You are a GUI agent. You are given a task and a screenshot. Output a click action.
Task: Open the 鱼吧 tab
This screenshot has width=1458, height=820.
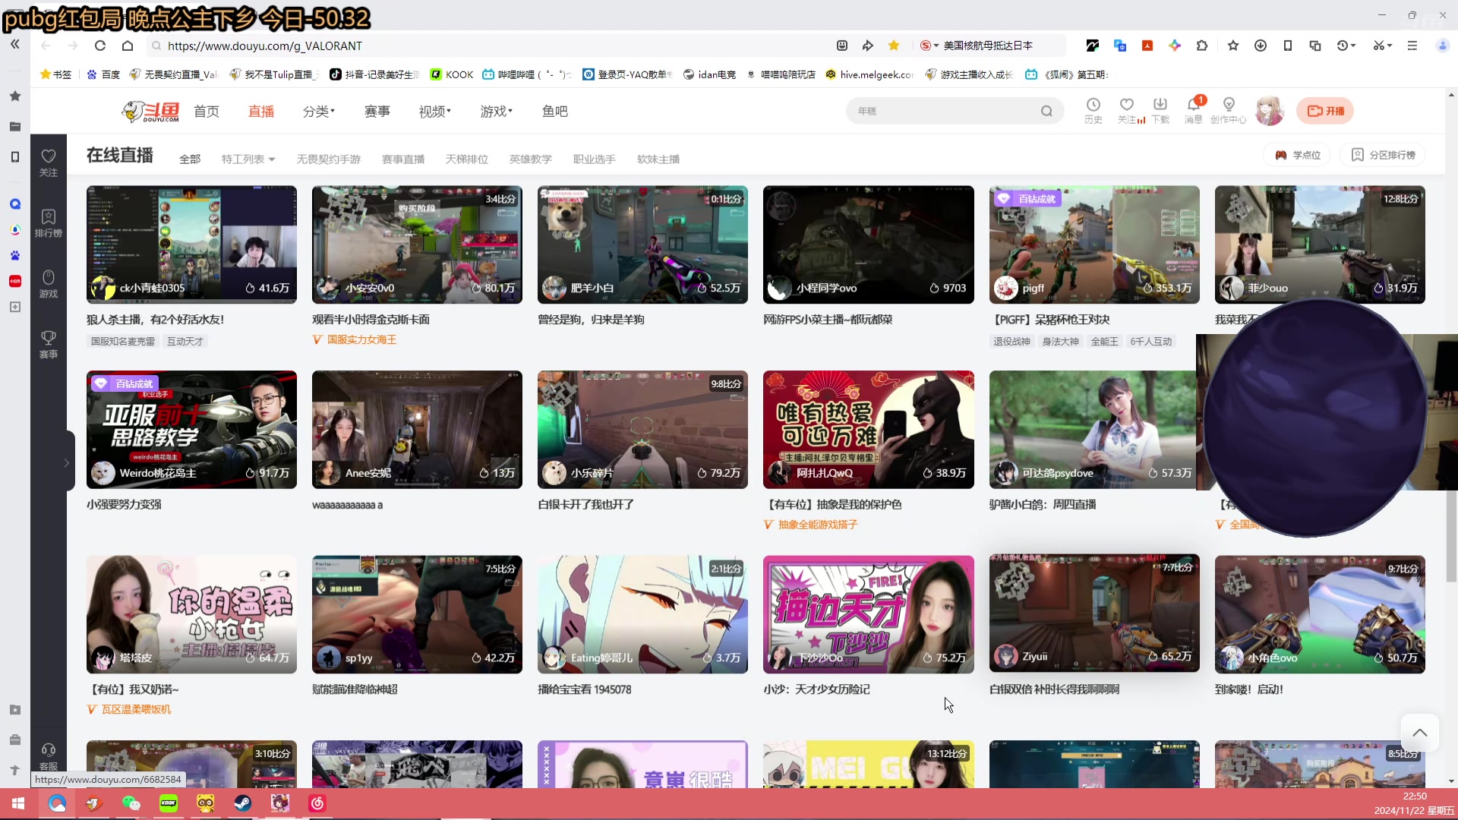pyautogui.click(x=555, y=112)
